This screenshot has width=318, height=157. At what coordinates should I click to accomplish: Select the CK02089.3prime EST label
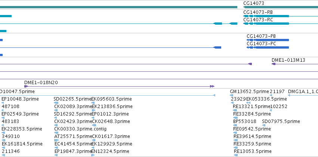(73, 107)
